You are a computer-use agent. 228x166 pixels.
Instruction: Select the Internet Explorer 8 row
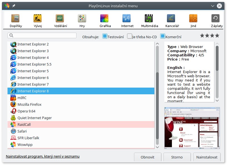coord(81,91)
